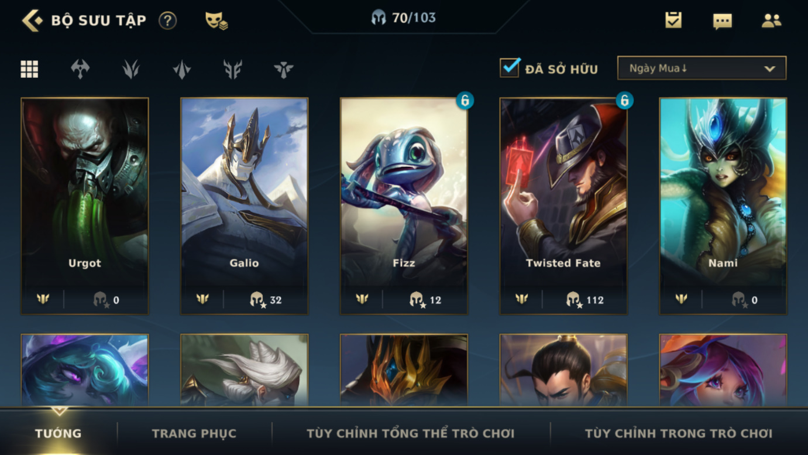Image resolution: width=808 pixels, height=455 pixels.
Task: Open the missions checklist icon
Action: 673,20
